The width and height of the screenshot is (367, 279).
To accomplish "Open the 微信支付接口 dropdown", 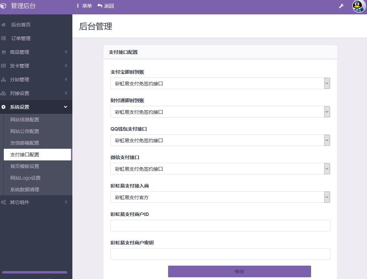I will [220, 169].
